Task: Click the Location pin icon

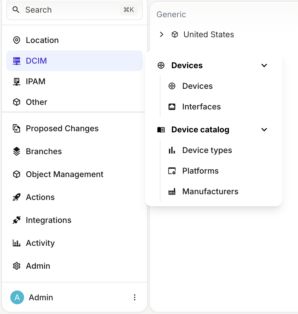Action: click(17, 40)
